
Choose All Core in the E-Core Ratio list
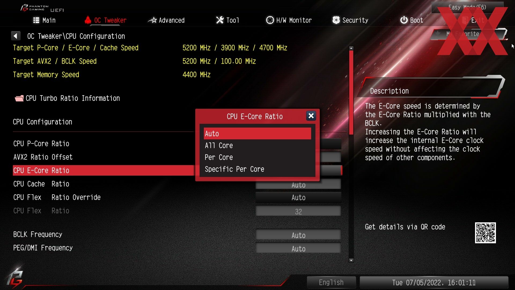[257, 146]
